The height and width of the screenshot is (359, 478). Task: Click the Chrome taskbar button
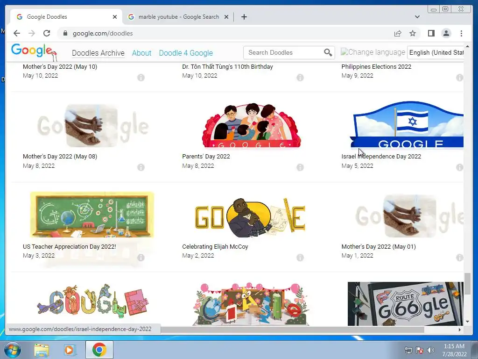point(99,350)
